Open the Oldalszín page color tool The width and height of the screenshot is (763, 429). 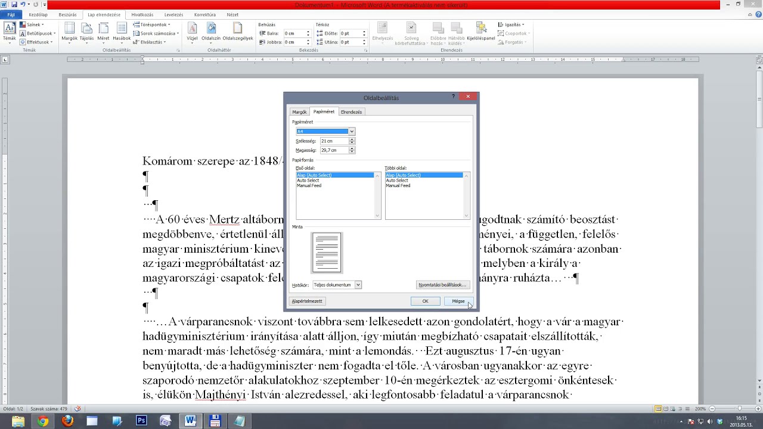(211, 32)
